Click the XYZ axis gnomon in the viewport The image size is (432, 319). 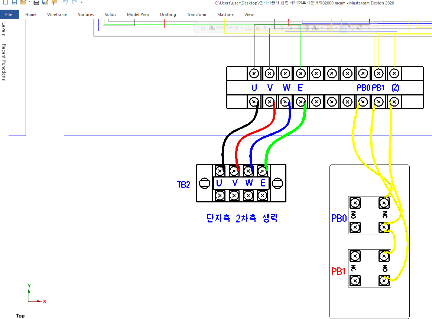click(x=36, y=294)
